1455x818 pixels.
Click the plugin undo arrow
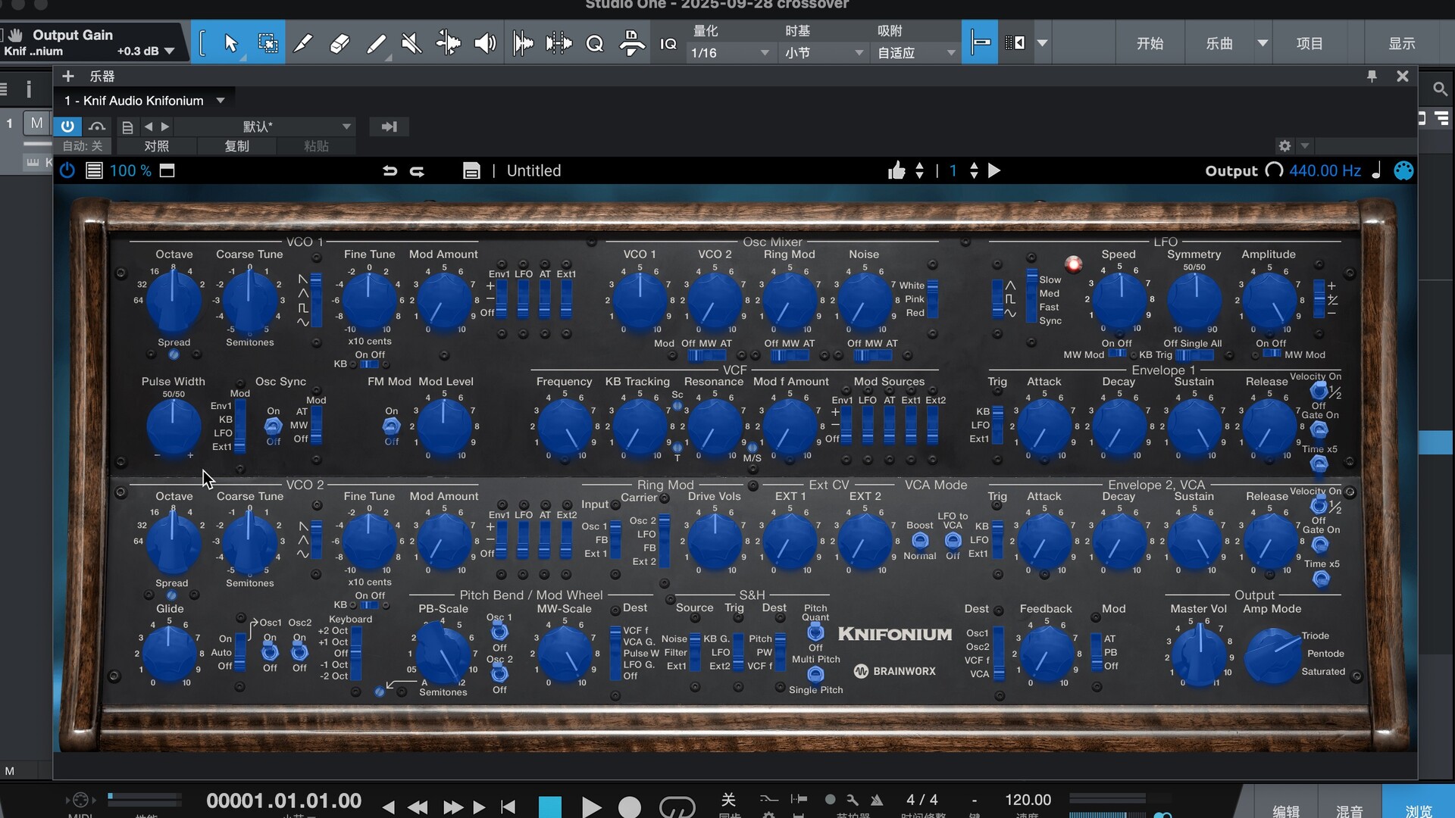click(390, 171)
